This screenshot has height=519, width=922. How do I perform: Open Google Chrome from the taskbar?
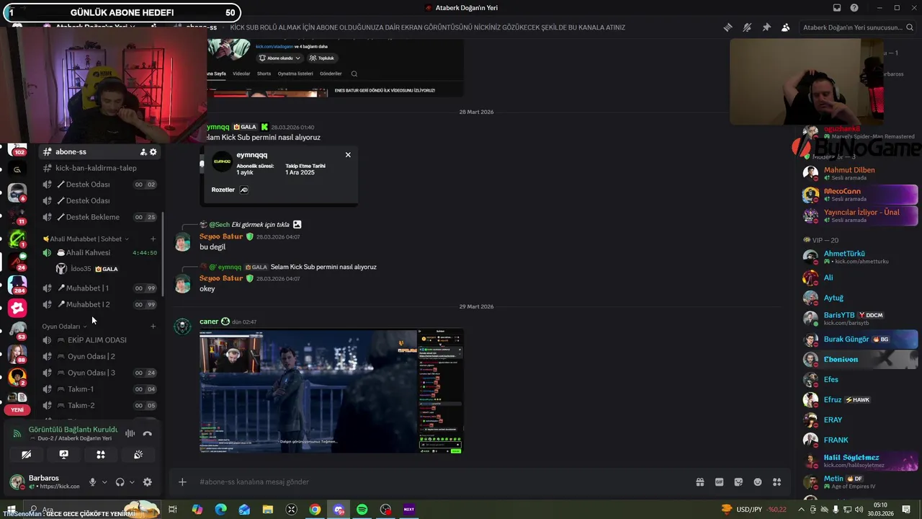pos(315,510)
